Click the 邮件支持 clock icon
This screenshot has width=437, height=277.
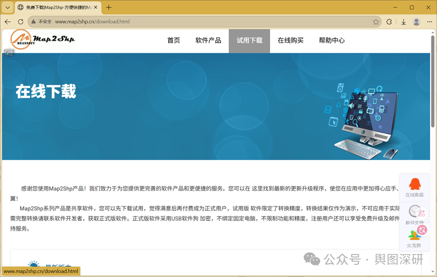click(415, 211)
